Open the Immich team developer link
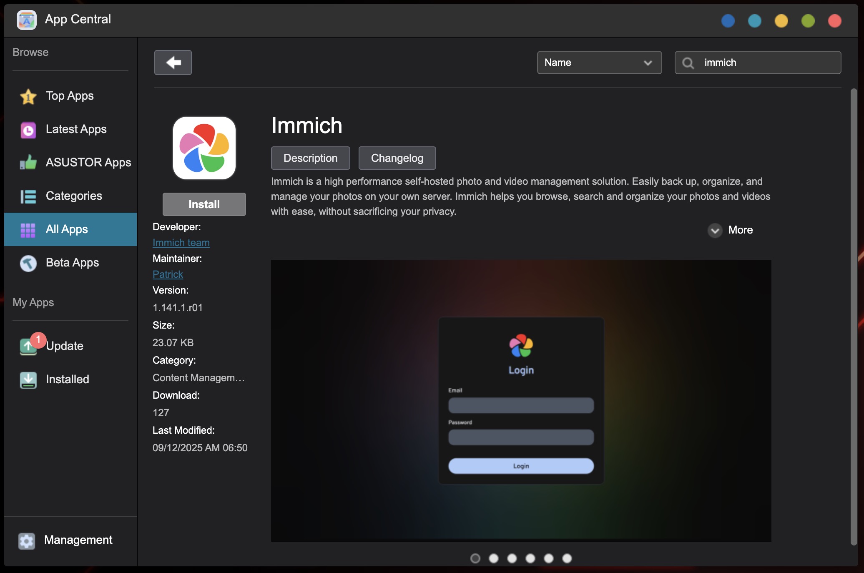 click(181, 243)
